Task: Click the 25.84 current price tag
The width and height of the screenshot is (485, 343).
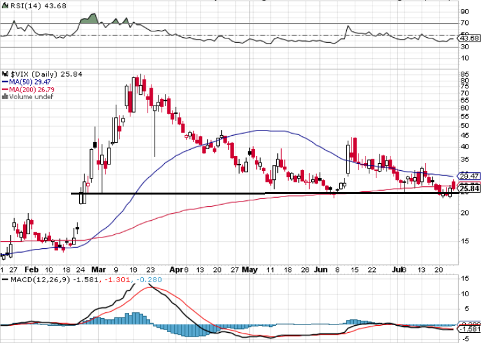Action: [x=470, y=189]
